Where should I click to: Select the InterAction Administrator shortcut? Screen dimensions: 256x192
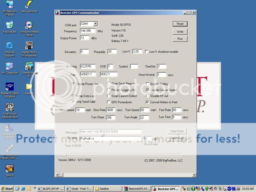[10, 111]
